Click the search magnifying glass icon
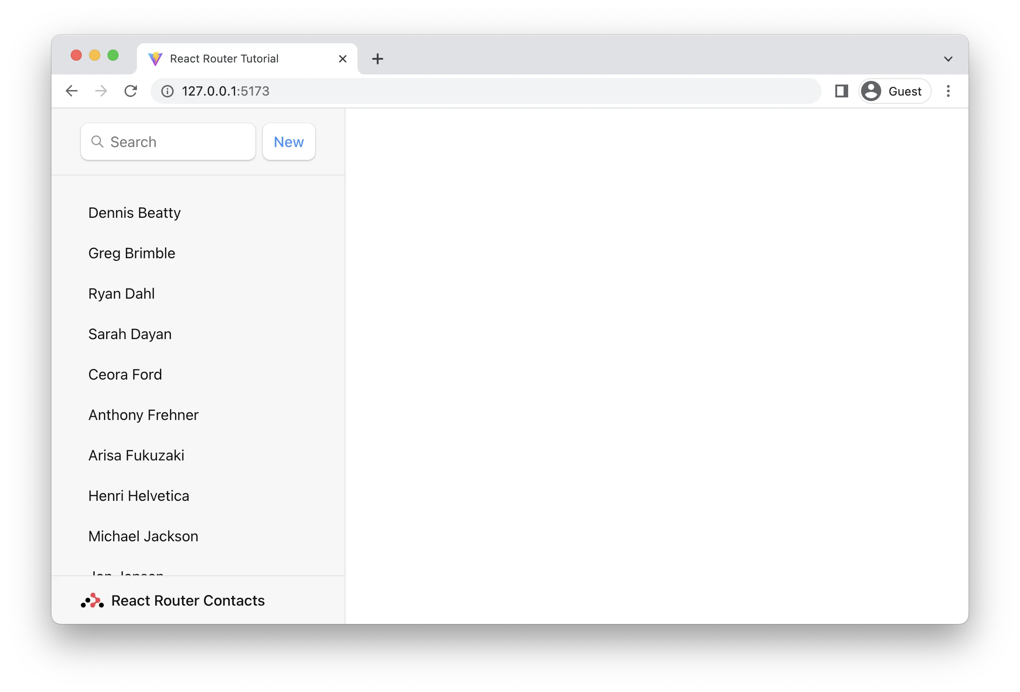 tap(98, 142)
